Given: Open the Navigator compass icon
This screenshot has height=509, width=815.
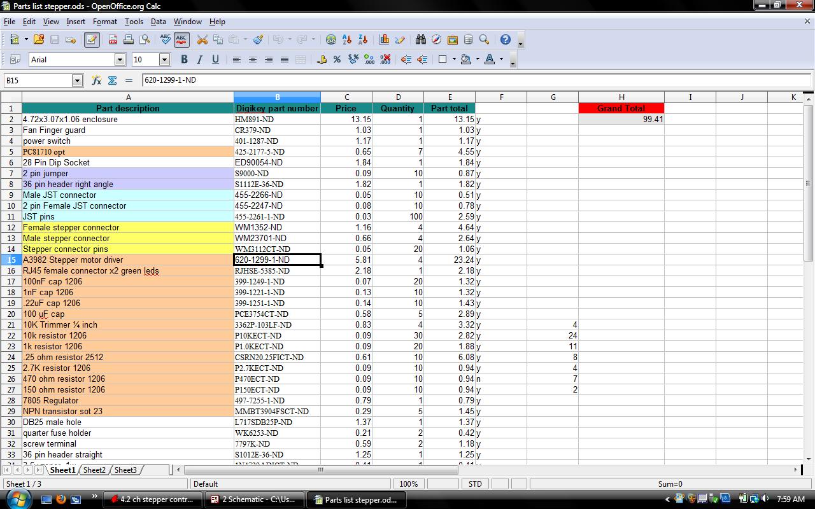Looking at the screenshot, I should coord(437,39).
